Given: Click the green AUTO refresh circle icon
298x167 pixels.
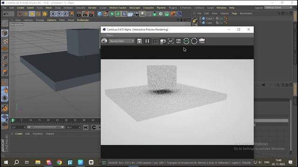Looking at the screenshot, I should click(186, 41).
